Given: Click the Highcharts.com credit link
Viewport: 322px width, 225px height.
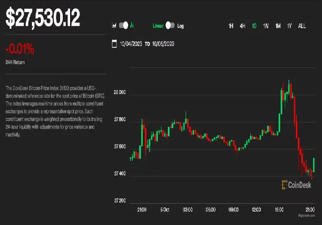Looking at the screenshot, I should click(307, 216).
